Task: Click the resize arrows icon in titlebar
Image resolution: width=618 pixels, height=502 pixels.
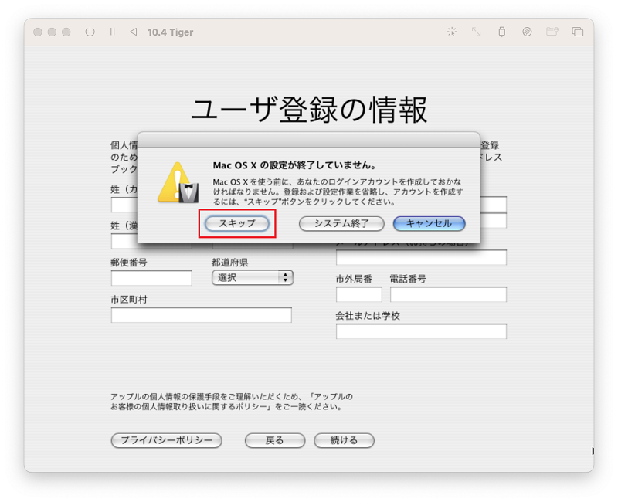Action: (476, 32)
